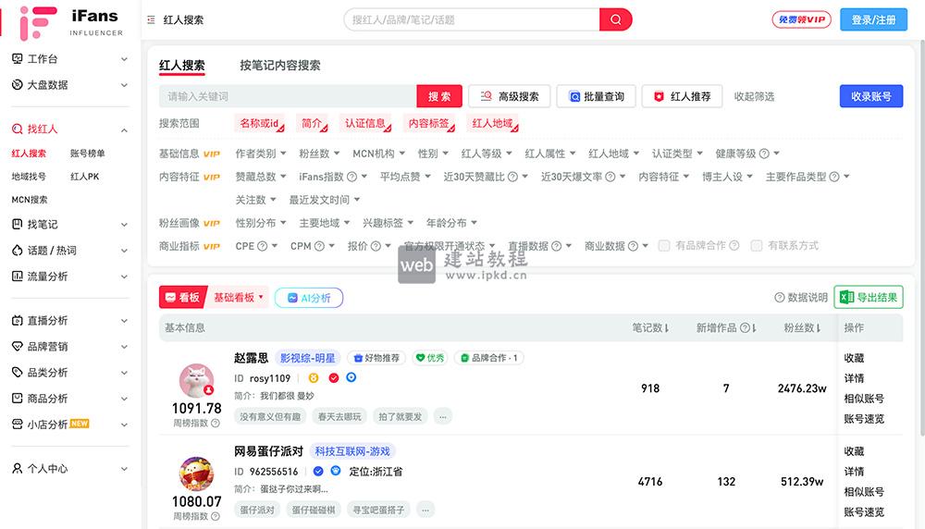This screenshot has width=925, height=529.
Task: Open the 作者类别 dropdown
Action: 261,154
